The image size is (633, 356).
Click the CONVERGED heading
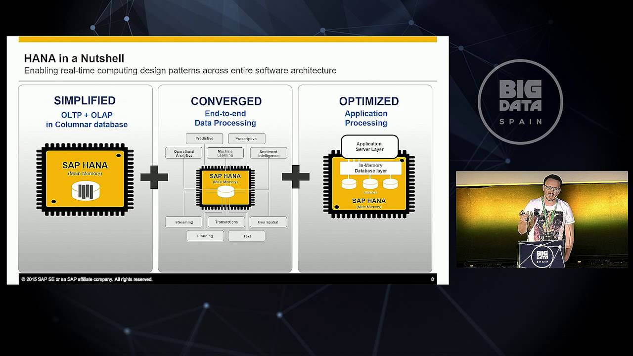point(226,101)
